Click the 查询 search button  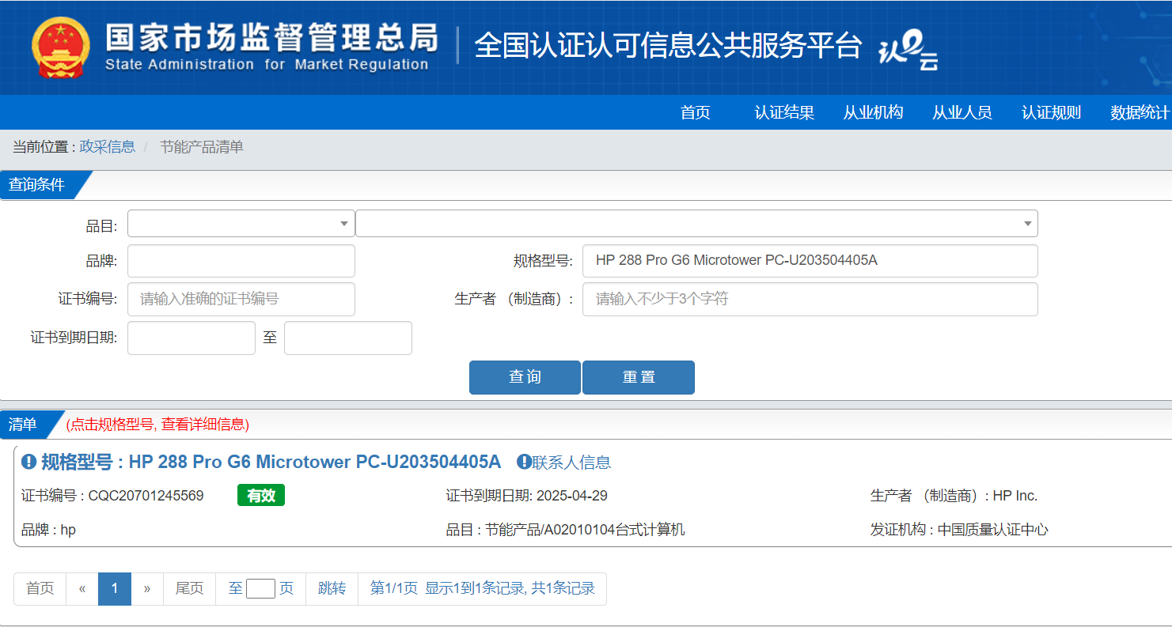click(x=525, y=377)
